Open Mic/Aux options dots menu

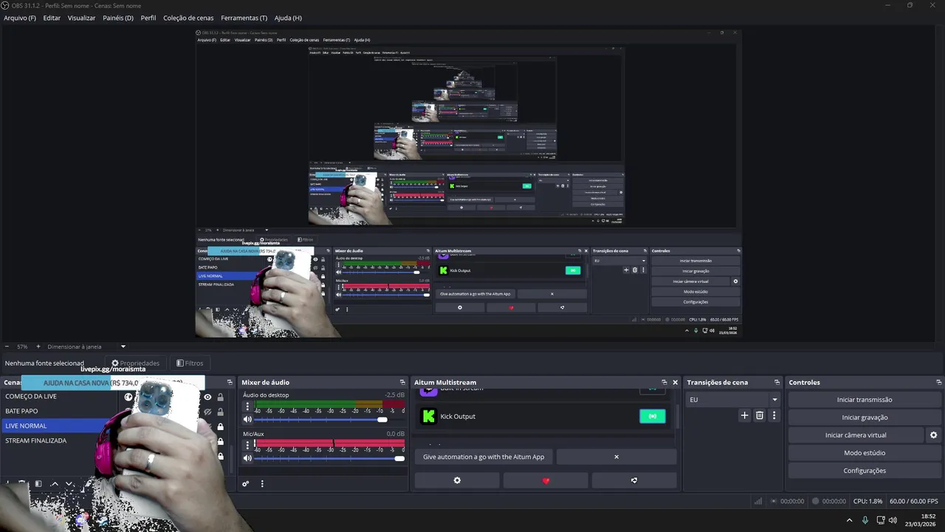[247, 445]
